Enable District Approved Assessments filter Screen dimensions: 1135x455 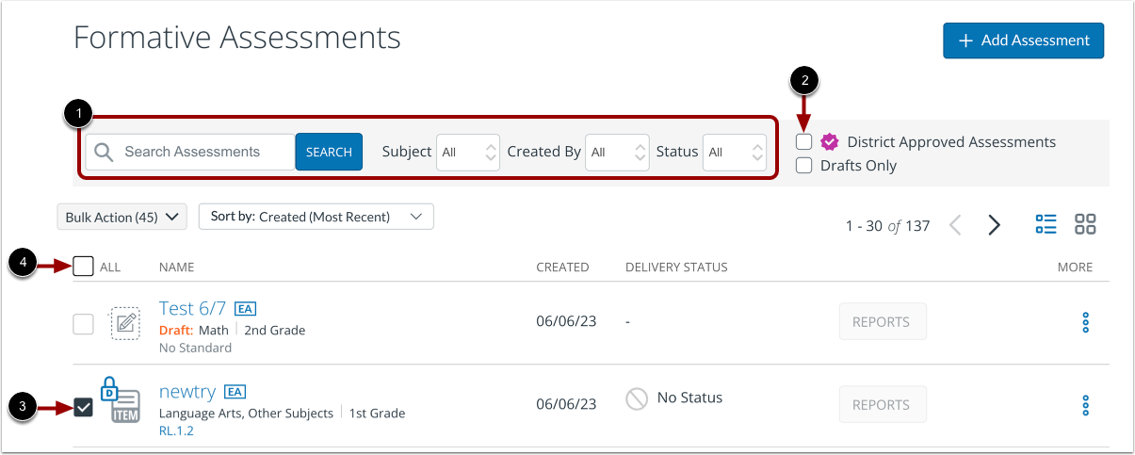point(803,142)
